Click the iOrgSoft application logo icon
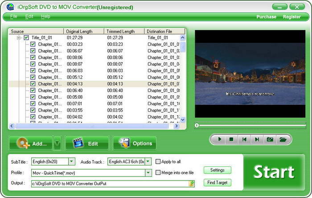Viewport: 312px width, 198px height. 10,7
